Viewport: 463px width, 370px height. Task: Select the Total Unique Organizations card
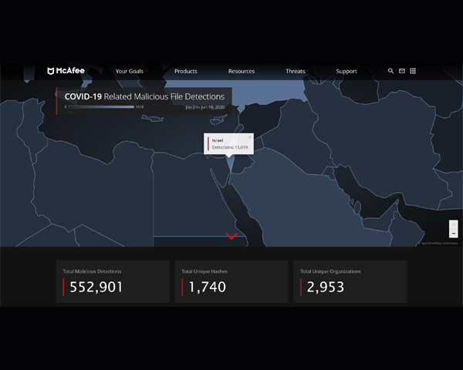tap(350, 281)
